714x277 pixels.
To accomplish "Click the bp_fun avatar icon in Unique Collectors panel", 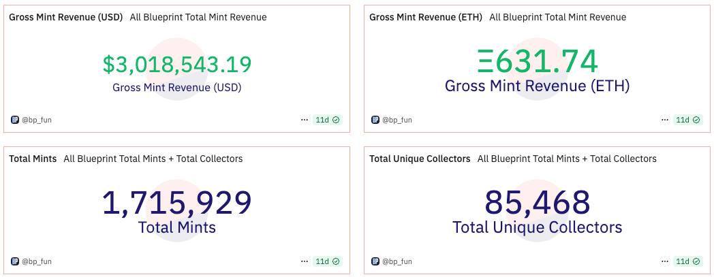I will point(375,261).
